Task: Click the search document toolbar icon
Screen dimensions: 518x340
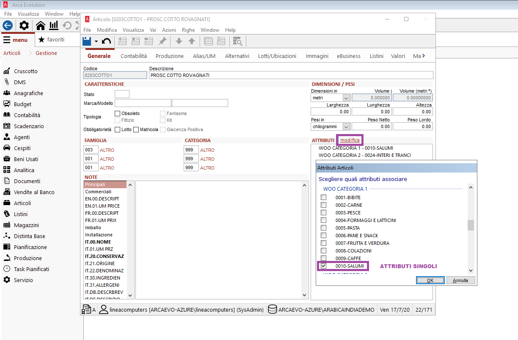Action: [x=237, y=41]
